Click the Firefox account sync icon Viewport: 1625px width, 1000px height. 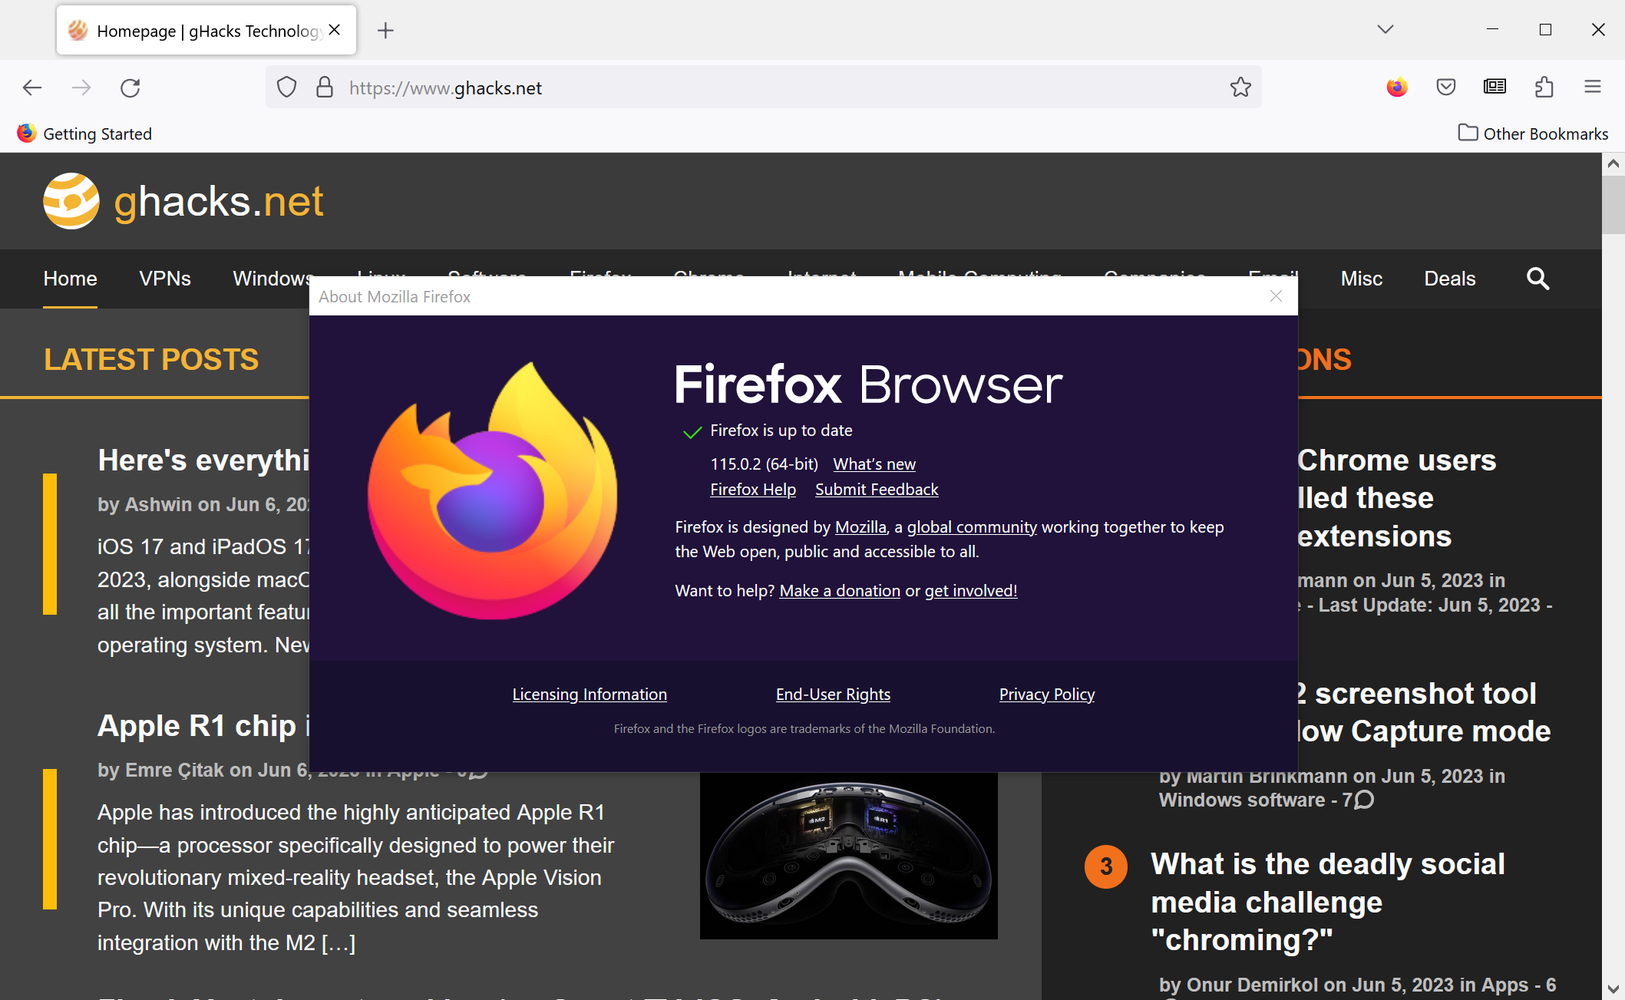[1399, 87]
